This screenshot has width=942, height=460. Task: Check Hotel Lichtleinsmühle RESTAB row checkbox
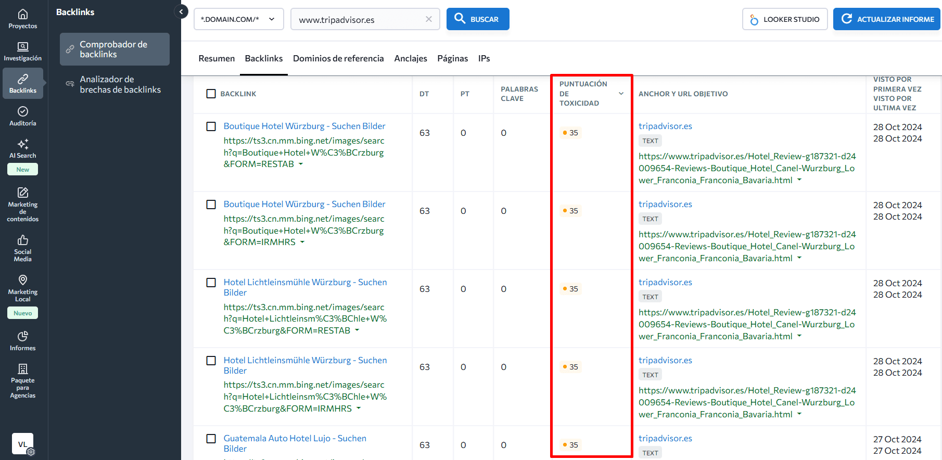(x=211, y=283)
